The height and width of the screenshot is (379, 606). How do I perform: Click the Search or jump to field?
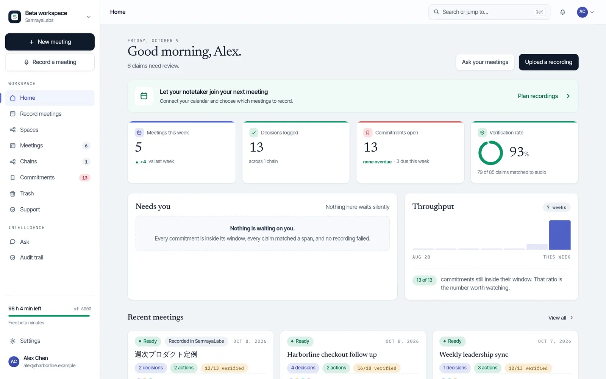(489, 12)
